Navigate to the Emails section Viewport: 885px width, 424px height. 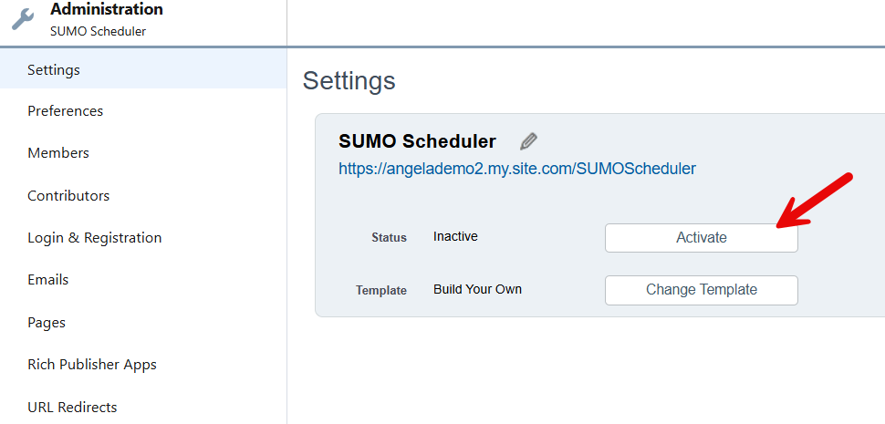click(x=48, y=280)
